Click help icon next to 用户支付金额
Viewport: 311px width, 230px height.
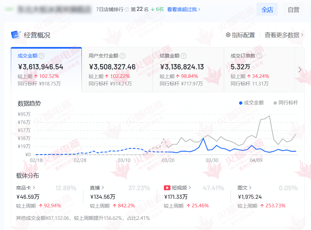click(122, 56)
